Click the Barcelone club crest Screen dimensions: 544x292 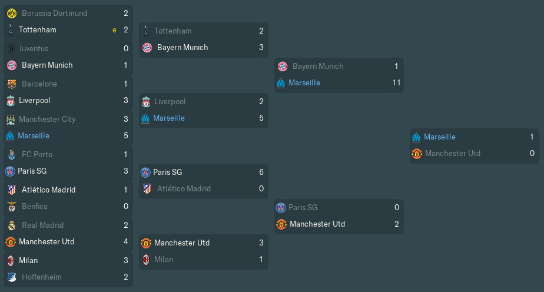click(x=12, y=84)
